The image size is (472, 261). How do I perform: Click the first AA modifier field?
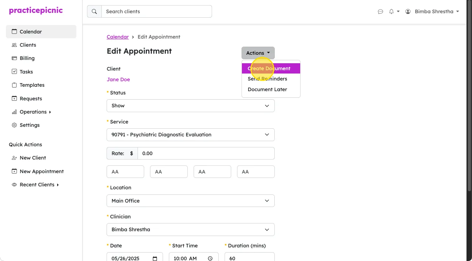point(125,172)
